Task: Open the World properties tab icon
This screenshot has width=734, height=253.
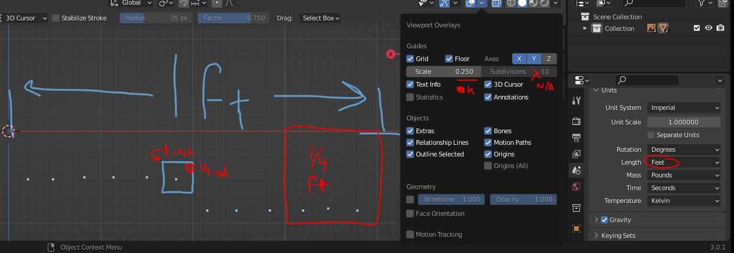Action: [576, 187]
